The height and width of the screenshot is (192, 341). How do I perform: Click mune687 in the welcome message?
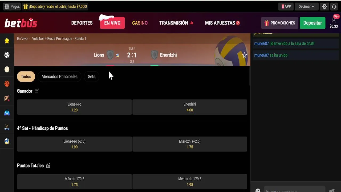click(x=261, y=43)
